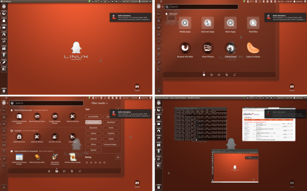Expand See more results for Apps Available for Download
This screenshot has width=307, height=191.
pos(46,151)
